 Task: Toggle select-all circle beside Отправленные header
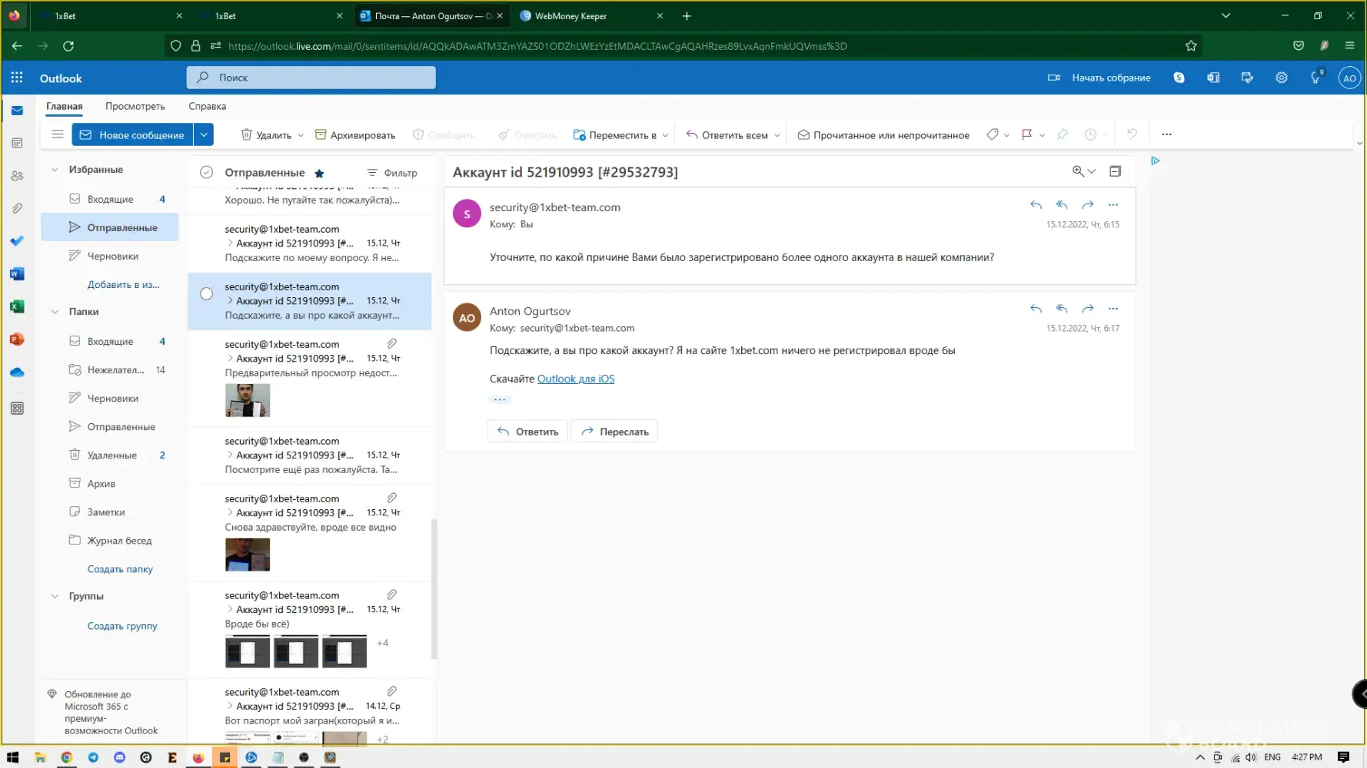click(x=206, y=173)
